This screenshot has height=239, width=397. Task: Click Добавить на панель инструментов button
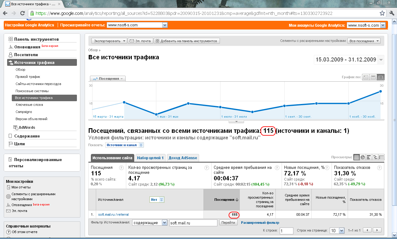187,41
